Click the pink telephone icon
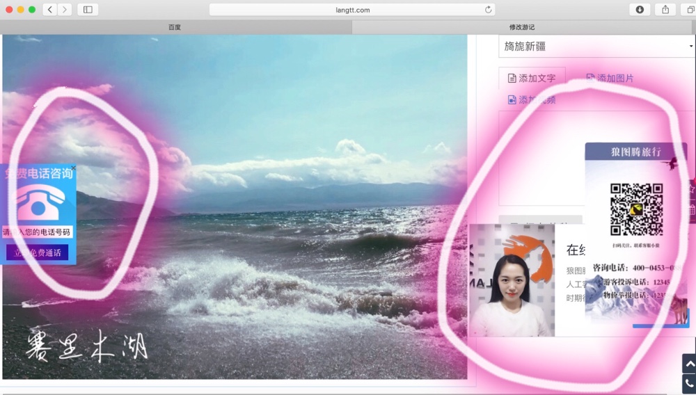696x395 pixels. [39, 202]
